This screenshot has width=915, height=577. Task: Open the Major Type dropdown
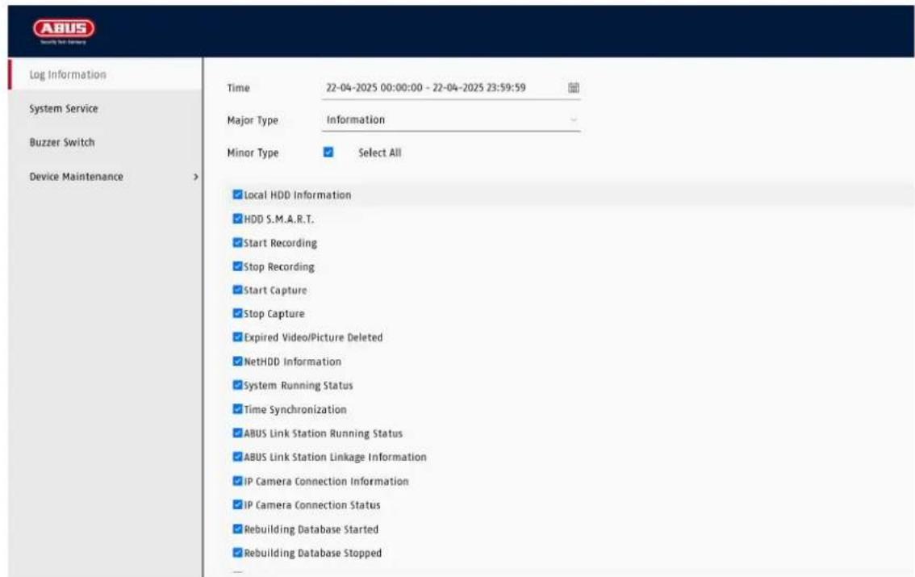click(450, 119)
